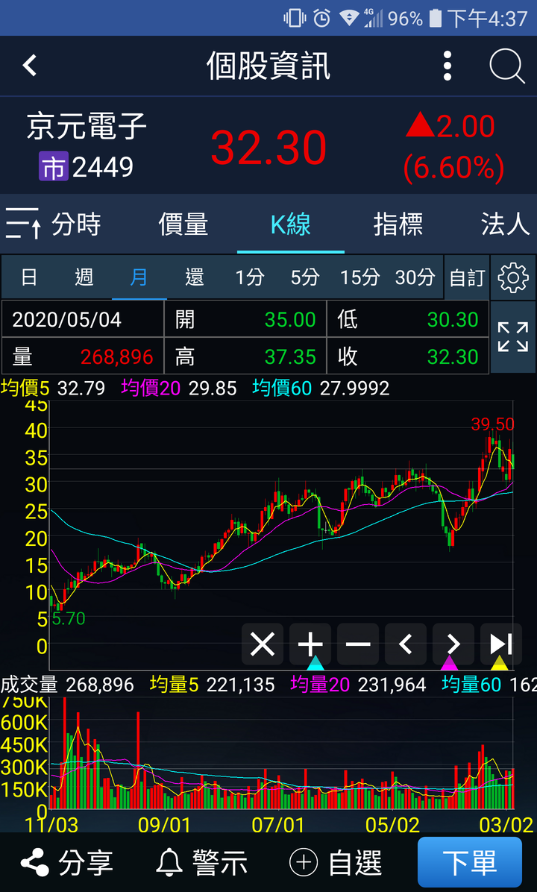Screen dimensions: 537x892
Task: Tap current price 32.30 in header
Action: [268, 148]
